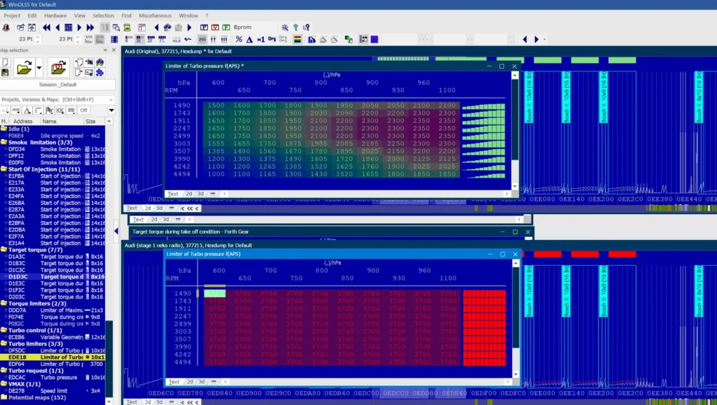Click the open version folder icon
The height and width of the screenshot is (405, 717).
(x=58, y=69)
